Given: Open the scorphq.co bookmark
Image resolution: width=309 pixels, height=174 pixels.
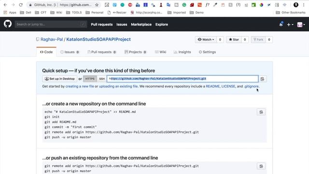Looking at the screenshot, I should coord(147,13).
